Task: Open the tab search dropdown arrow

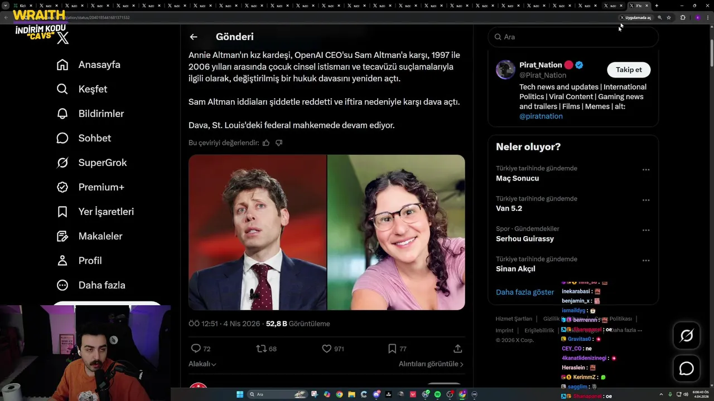Action: point(6,6)
